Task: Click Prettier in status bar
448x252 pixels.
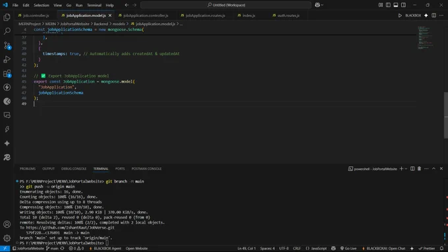Action: (x=426, y=248)
